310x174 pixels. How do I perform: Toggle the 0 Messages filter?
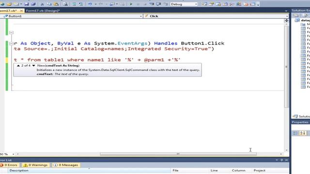[x=66, y=165]
